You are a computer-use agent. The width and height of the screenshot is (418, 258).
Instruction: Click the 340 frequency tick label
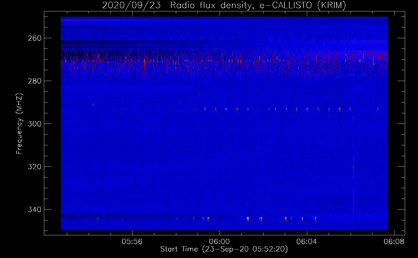point(35,209)
